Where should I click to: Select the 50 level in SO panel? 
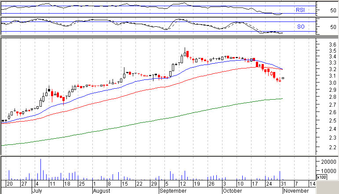click(333, 27)
